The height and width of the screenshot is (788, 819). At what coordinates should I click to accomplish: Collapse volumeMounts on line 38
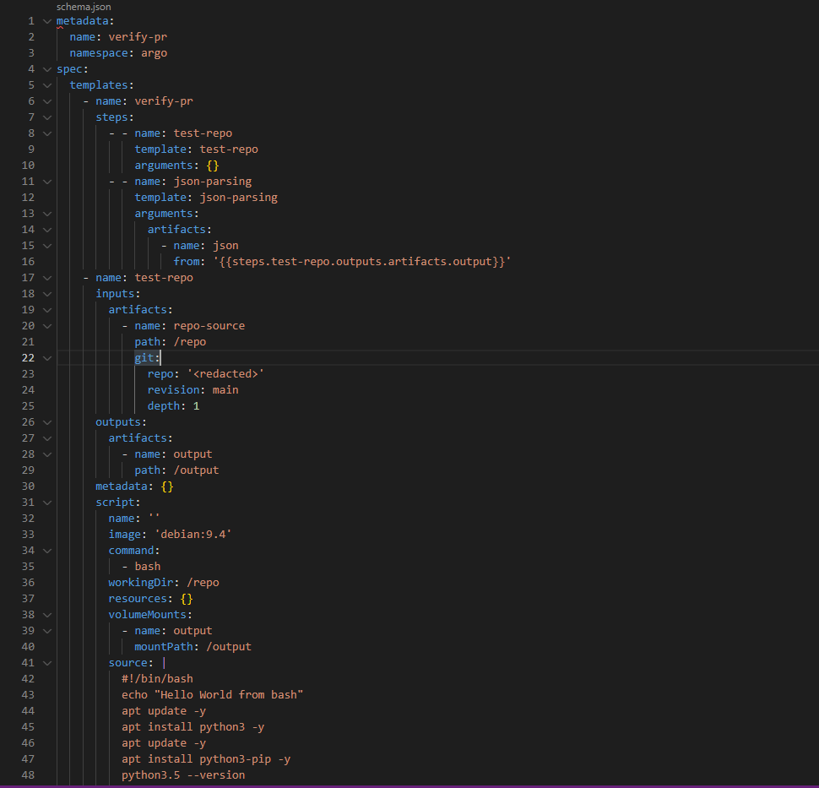[47, 615]
